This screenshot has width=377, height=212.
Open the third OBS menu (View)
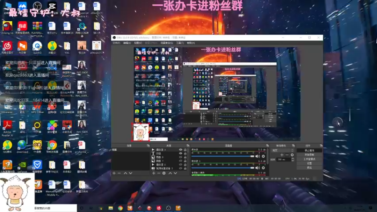coord(138,43)
